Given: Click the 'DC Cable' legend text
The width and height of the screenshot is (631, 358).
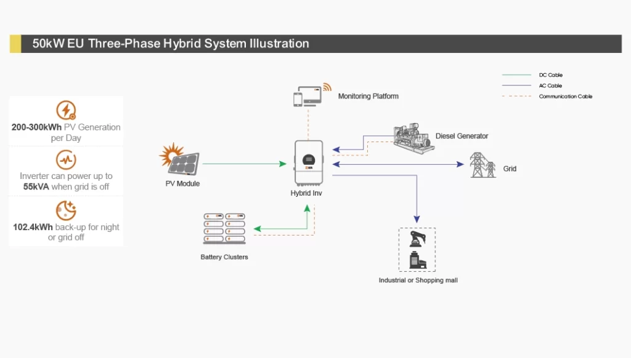Looking at the screenshot, I should [550, 75].
